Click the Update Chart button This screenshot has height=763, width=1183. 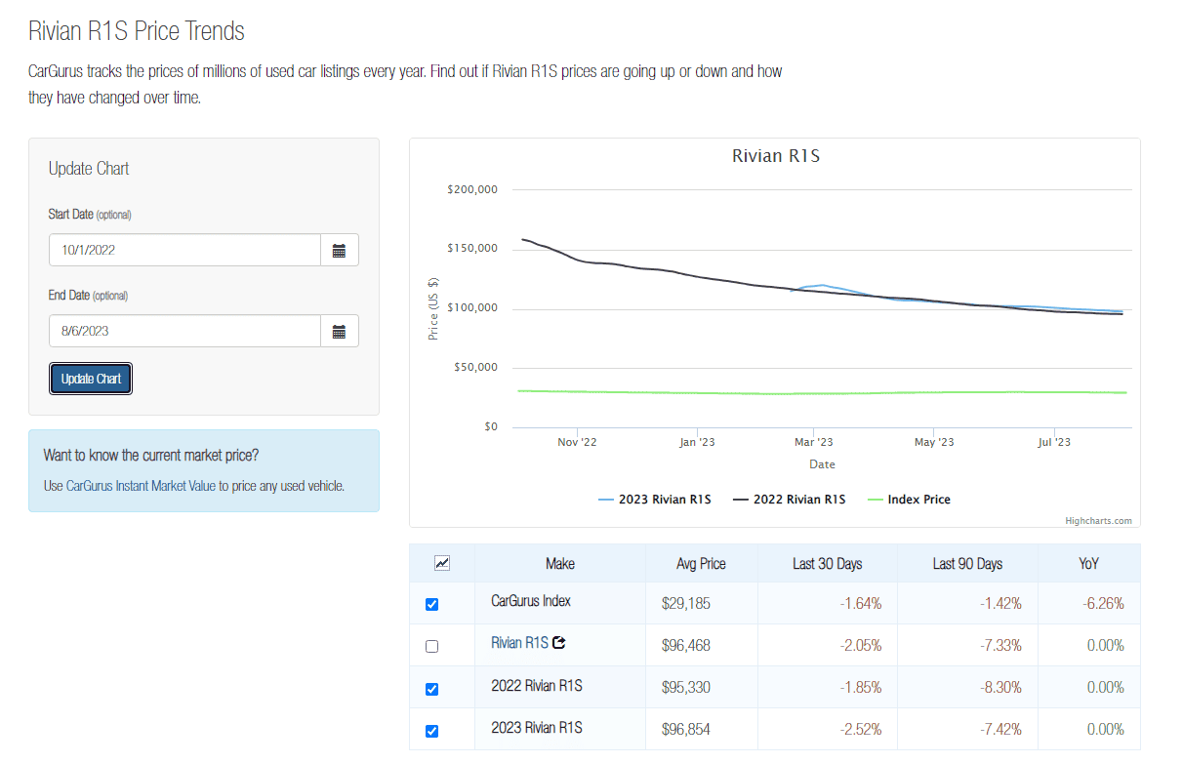[x=91, y=379]
